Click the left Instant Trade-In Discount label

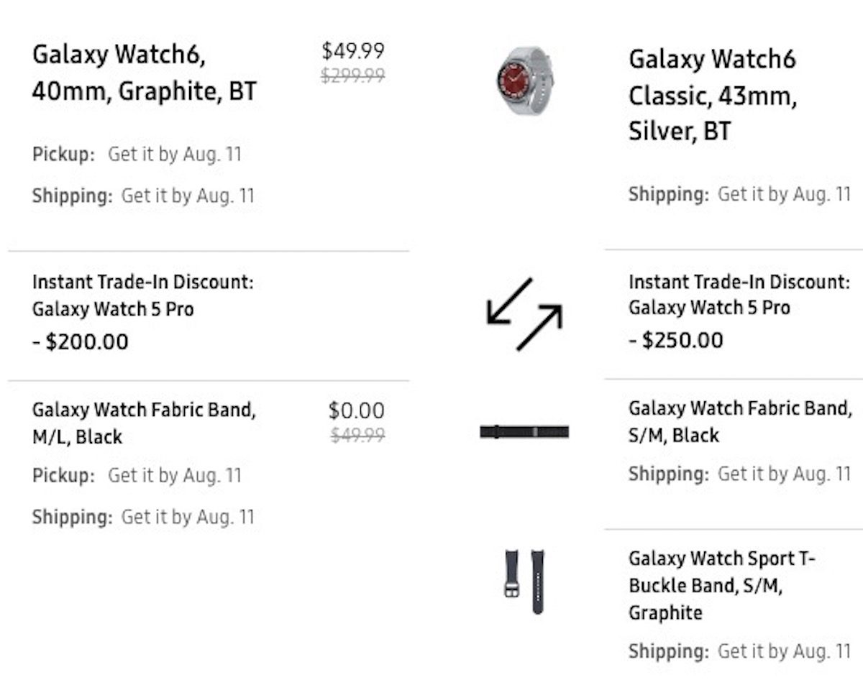[142, 282]
